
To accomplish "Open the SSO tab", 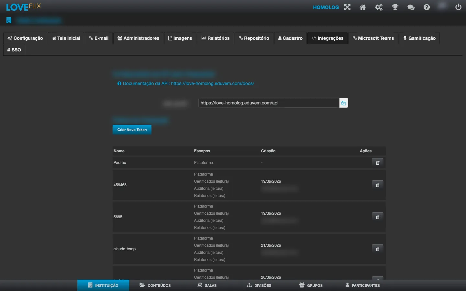I will point(14,50).
